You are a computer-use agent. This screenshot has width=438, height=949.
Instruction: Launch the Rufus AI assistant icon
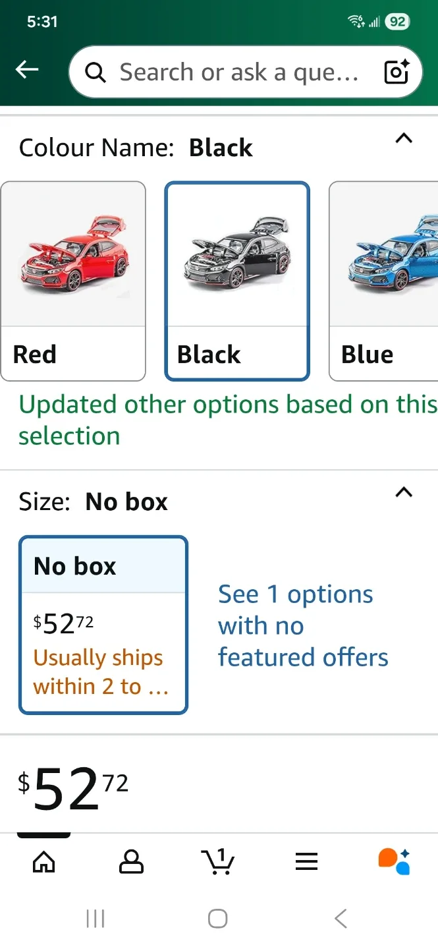click(x=394, y=861)
